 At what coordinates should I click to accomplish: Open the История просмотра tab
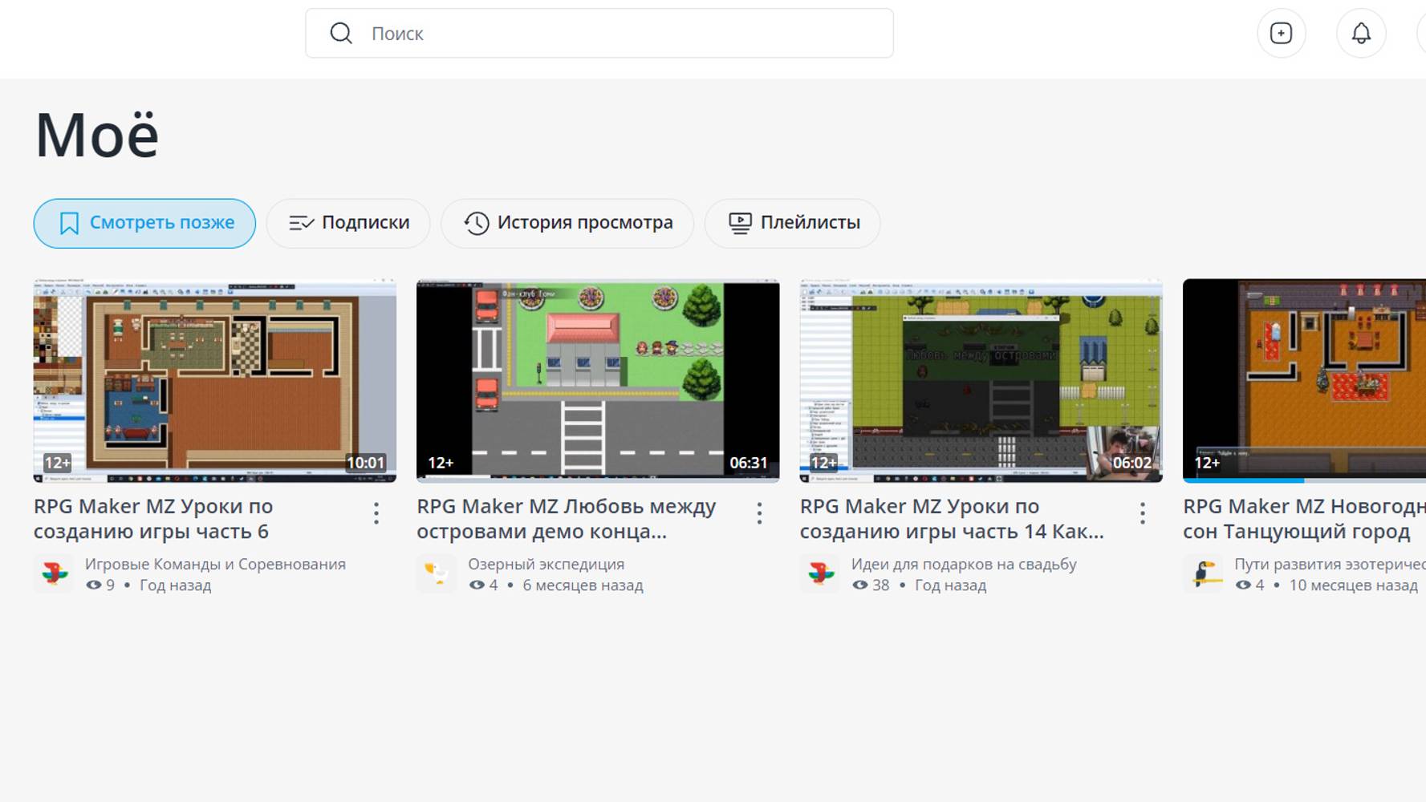coord(567,223)
